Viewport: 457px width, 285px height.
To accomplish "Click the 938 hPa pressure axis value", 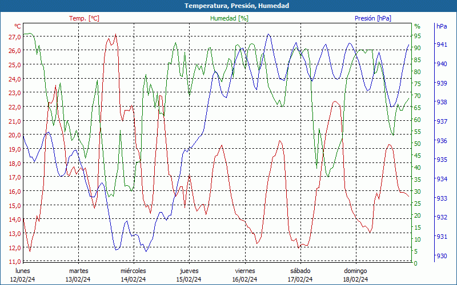I will (442, 102).
